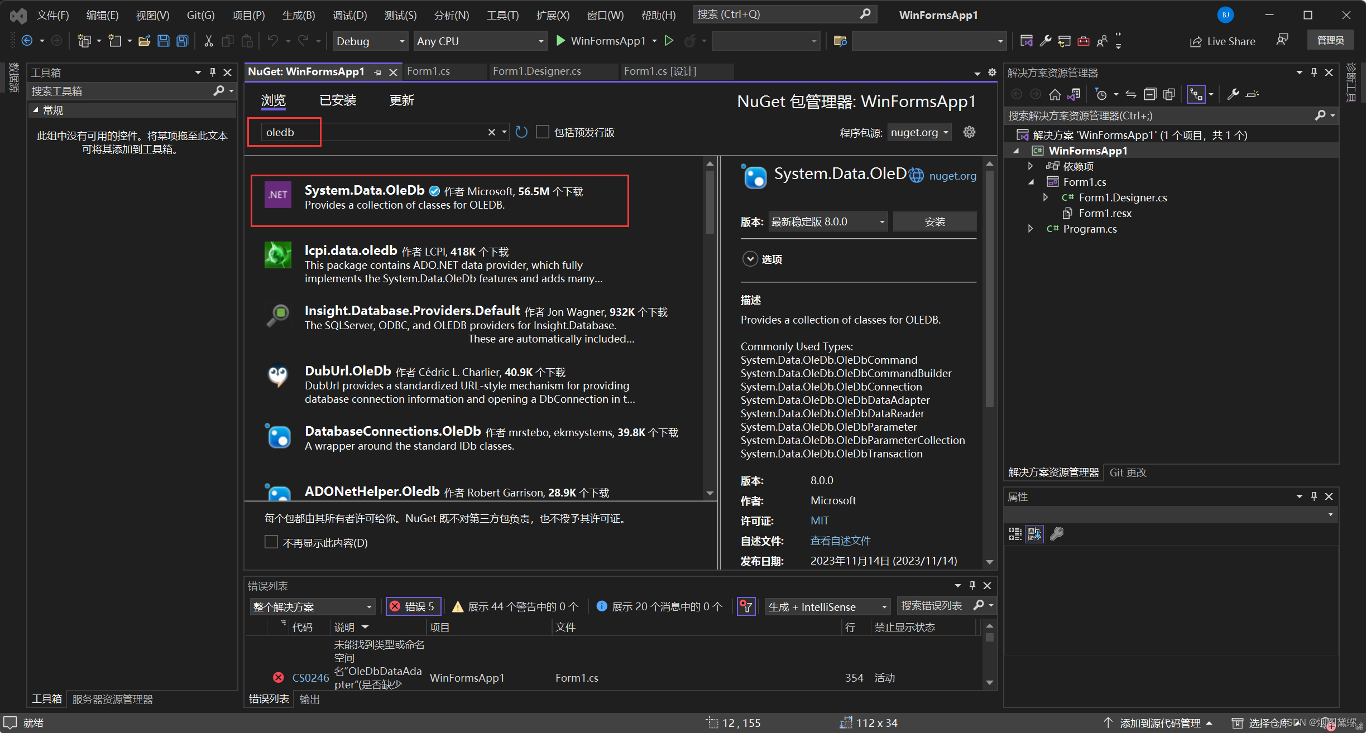This screenshot has height=733, width=1366.
Task: Open the File menu
Action: [x=53, y=15]
